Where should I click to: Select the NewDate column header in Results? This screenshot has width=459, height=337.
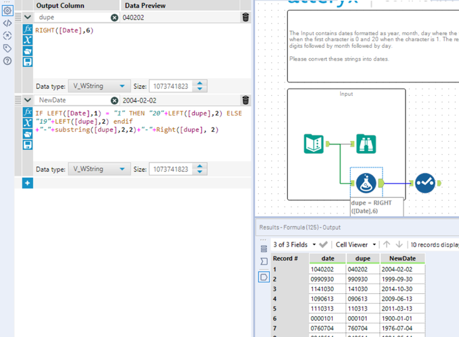point(402,258)
